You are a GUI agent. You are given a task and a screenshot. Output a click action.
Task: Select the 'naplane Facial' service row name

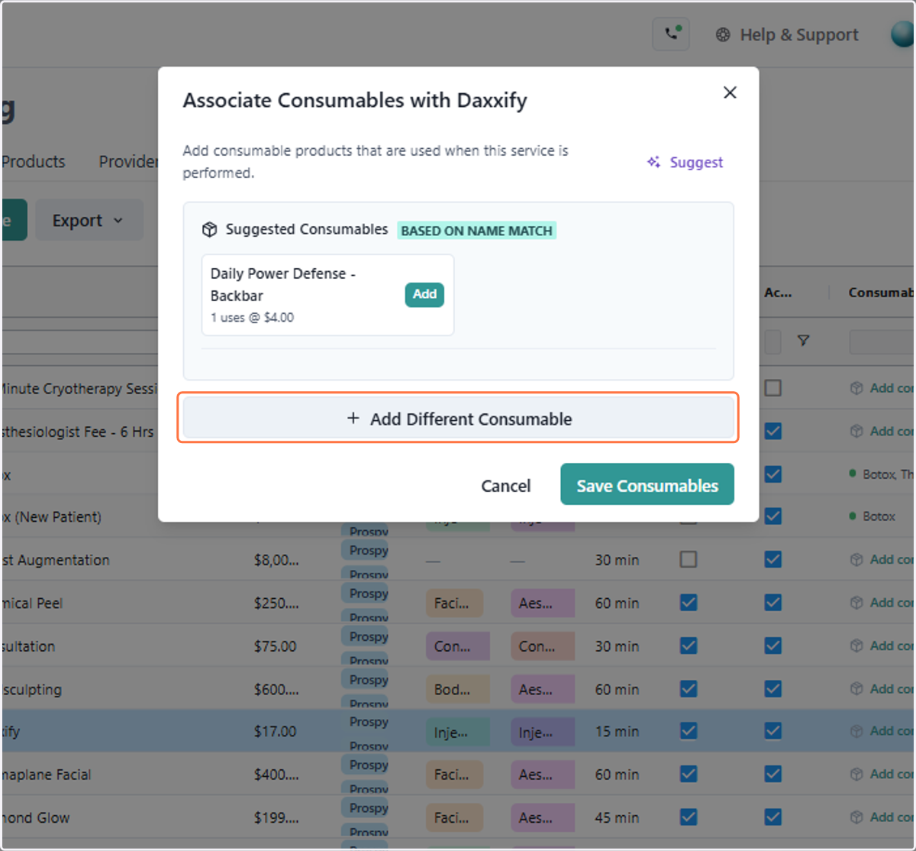tap(47, 775)
